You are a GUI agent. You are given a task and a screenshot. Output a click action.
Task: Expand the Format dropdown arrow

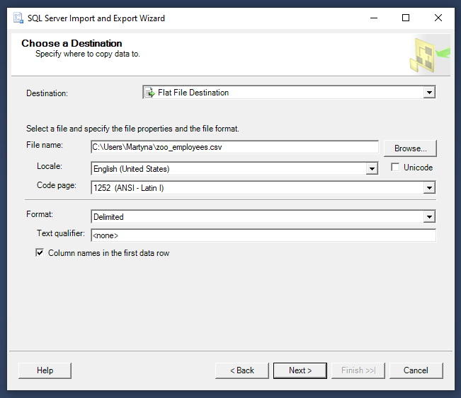pyautogui.click(x=429, y=217)
